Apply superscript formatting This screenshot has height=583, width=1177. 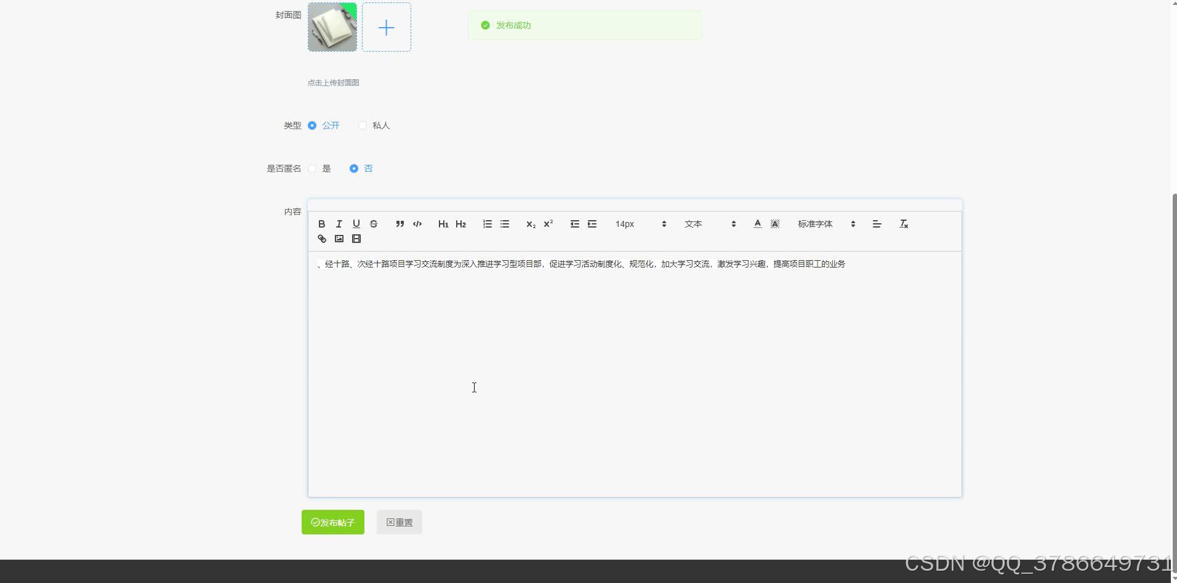[548, 224]
